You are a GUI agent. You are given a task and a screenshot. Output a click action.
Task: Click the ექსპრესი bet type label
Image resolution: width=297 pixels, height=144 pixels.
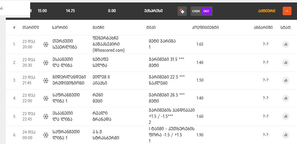tap(154, 11)
